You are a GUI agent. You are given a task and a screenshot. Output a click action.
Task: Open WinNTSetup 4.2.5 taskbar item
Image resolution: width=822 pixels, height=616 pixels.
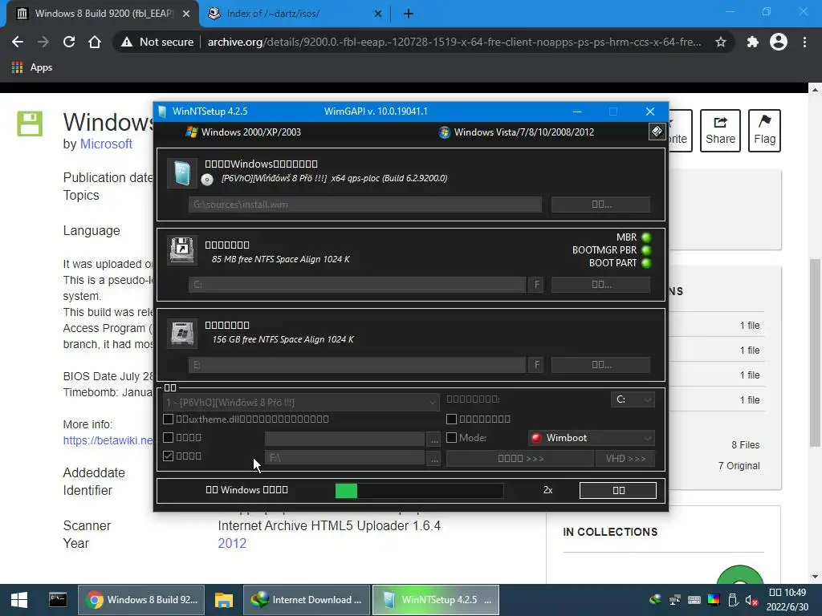coord(436,600)
